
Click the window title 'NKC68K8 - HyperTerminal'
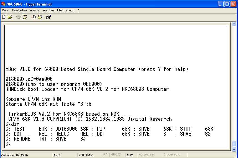click(29, 4)
